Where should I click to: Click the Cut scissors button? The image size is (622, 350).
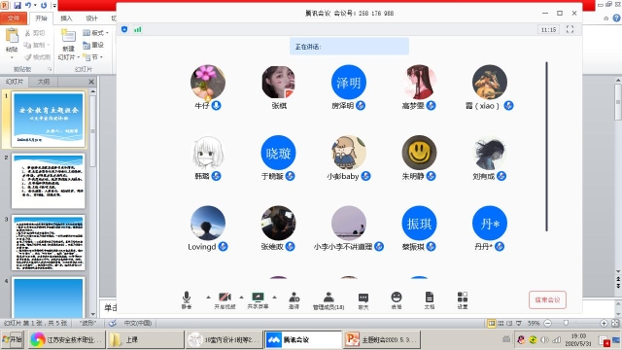coord(35,33)
